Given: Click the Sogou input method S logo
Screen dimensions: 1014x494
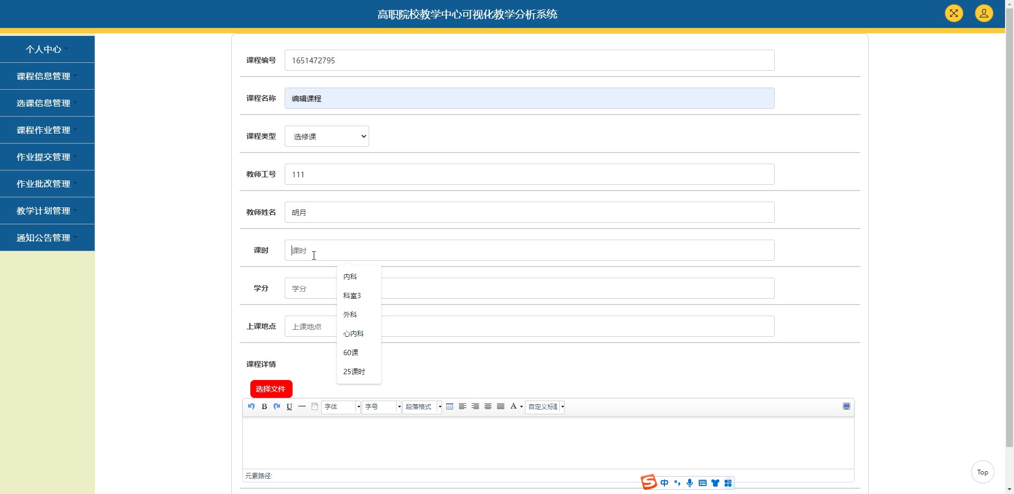Looking at the screenshot, I should click(x=649, y=482).
